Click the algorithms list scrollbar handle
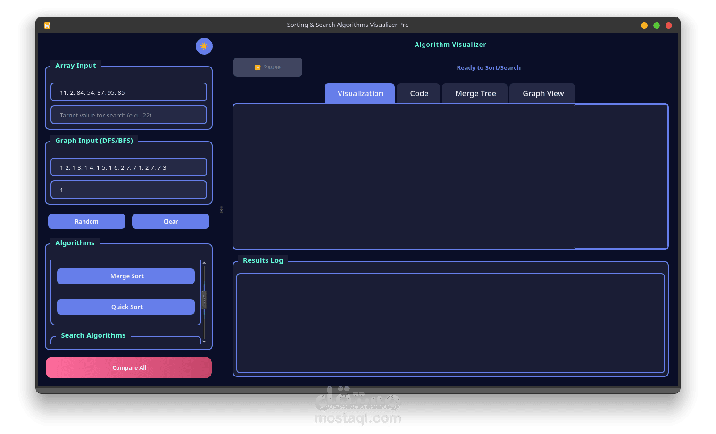Image resolution: width=716 pixels, height=434 pixels. (x=204, y=300)
